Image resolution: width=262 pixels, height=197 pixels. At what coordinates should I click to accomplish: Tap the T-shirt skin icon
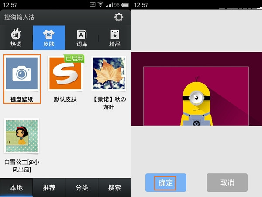click(x=48, y=34)
